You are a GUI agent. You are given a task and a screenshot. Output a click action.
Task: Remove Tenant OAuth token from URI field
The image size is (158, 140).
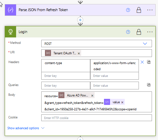tap(79, 53)
